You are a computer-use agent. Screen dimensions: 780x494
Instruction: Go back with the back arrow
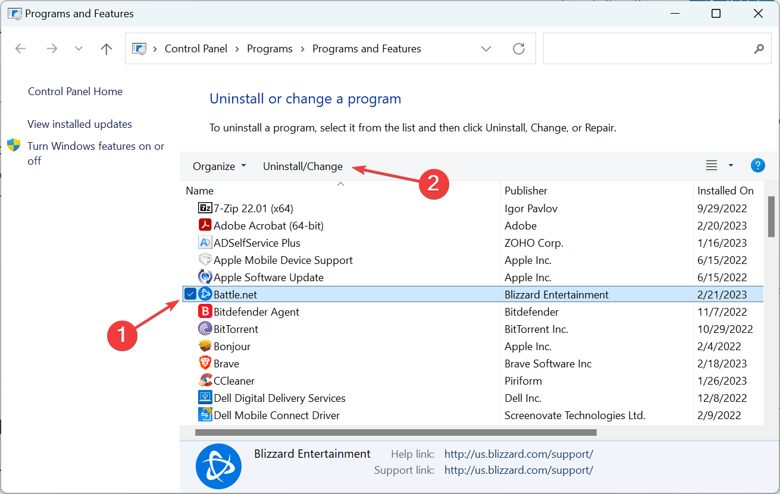[21, 49]
